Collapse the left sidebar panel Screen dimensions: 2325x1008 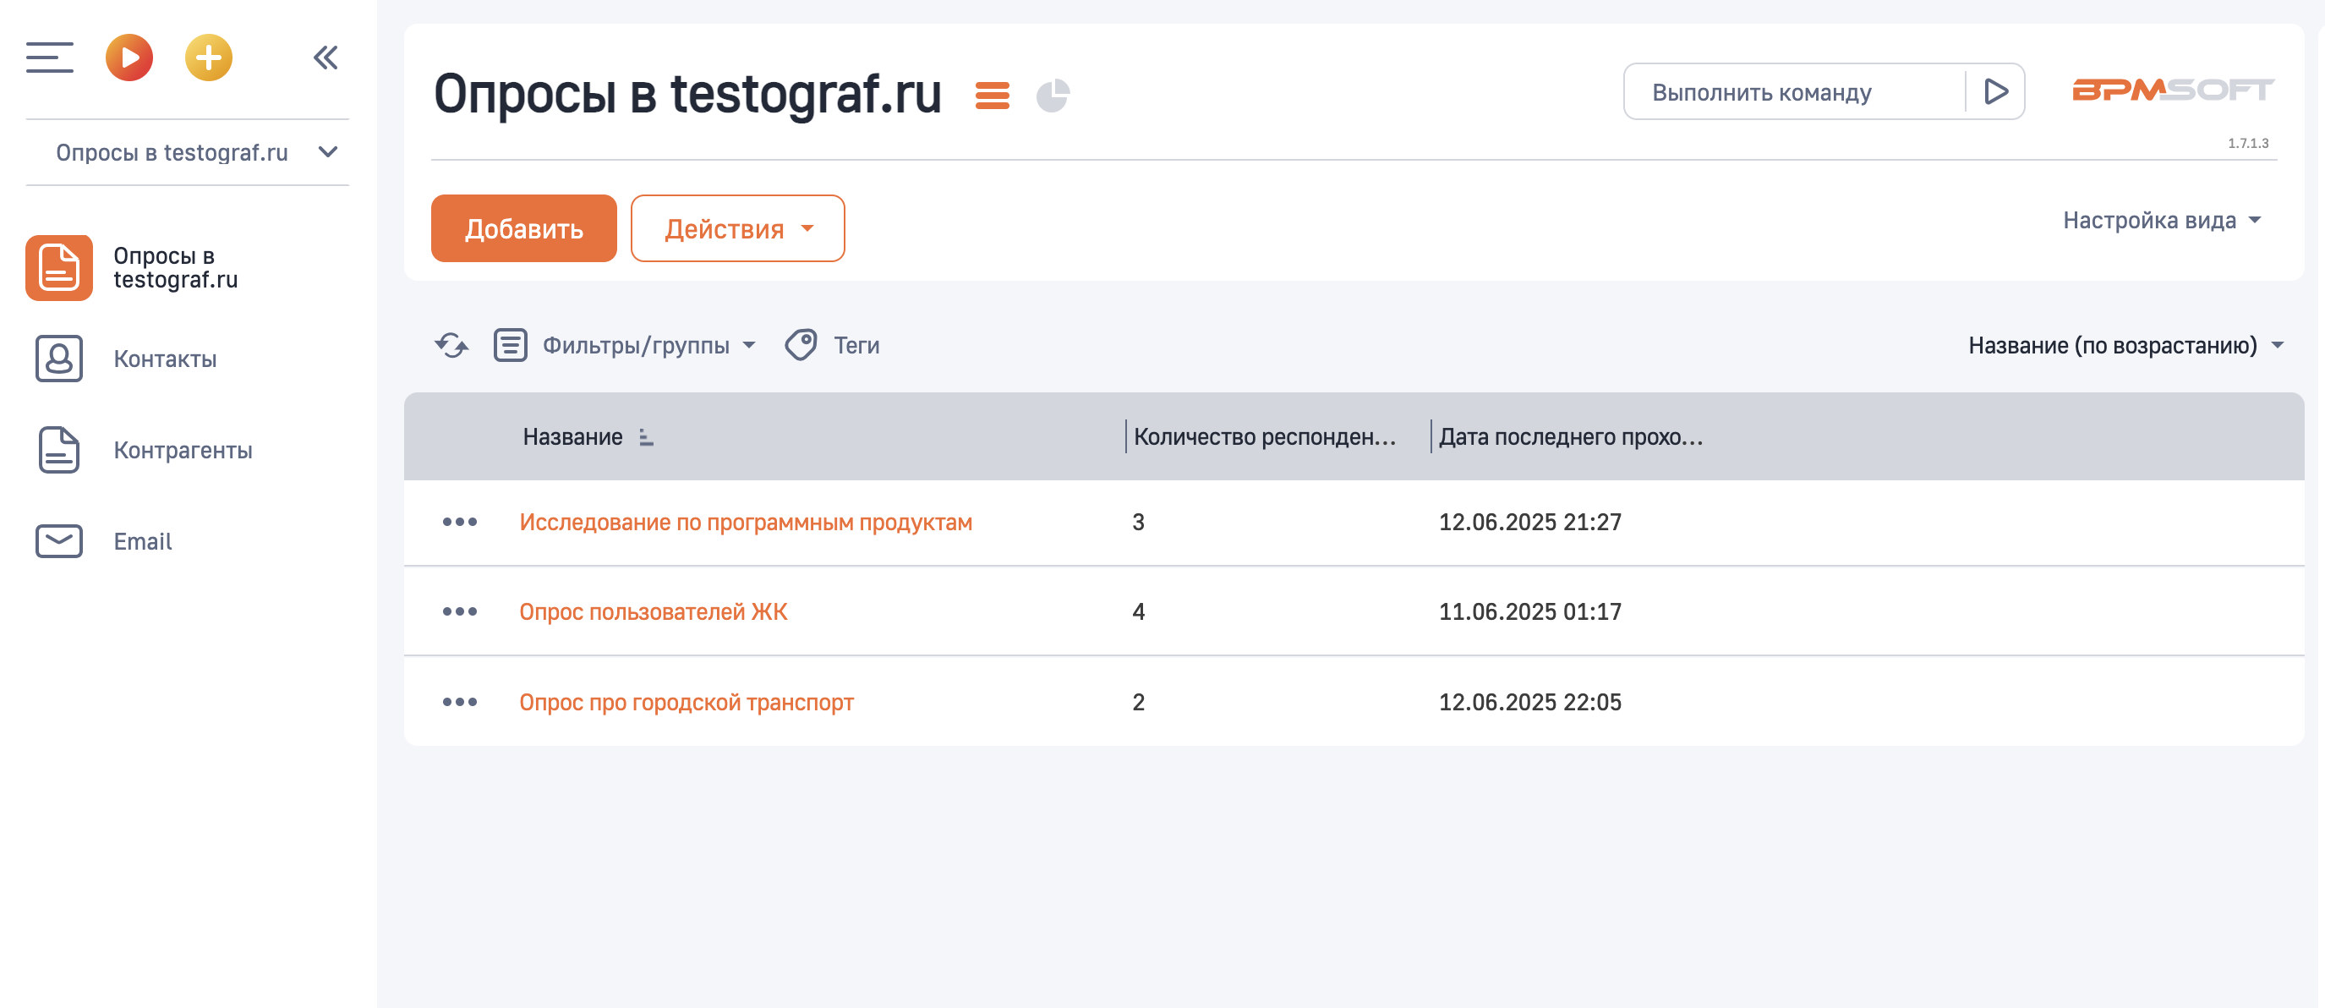(325, 58)
